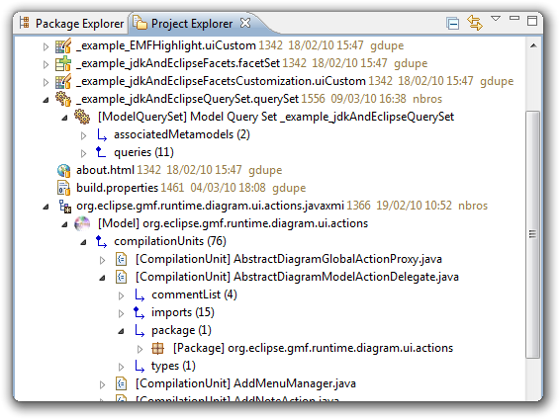The width and height of the screenshot is (560, 420).
Task: Select AbstractDiagramGlobalActionProxy.java compilation unit
Action: point(289,259)
